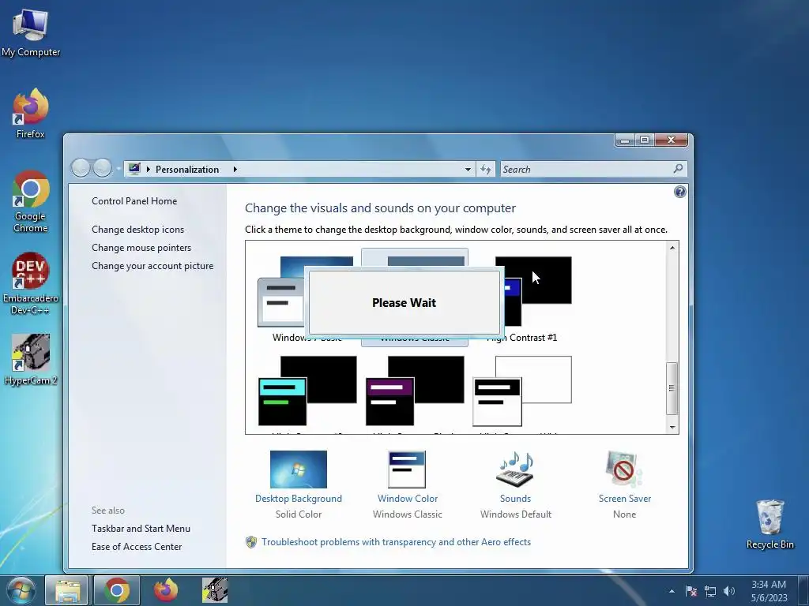Open Desktop Background settings

298,484
